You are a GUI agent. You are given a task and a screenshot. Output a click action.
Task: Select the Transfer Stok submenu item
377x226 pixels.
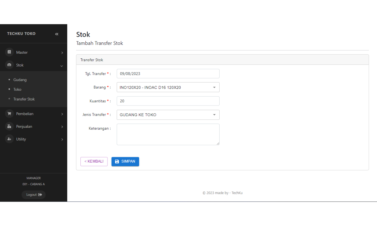pyautogui.click(x=24, y=99)
